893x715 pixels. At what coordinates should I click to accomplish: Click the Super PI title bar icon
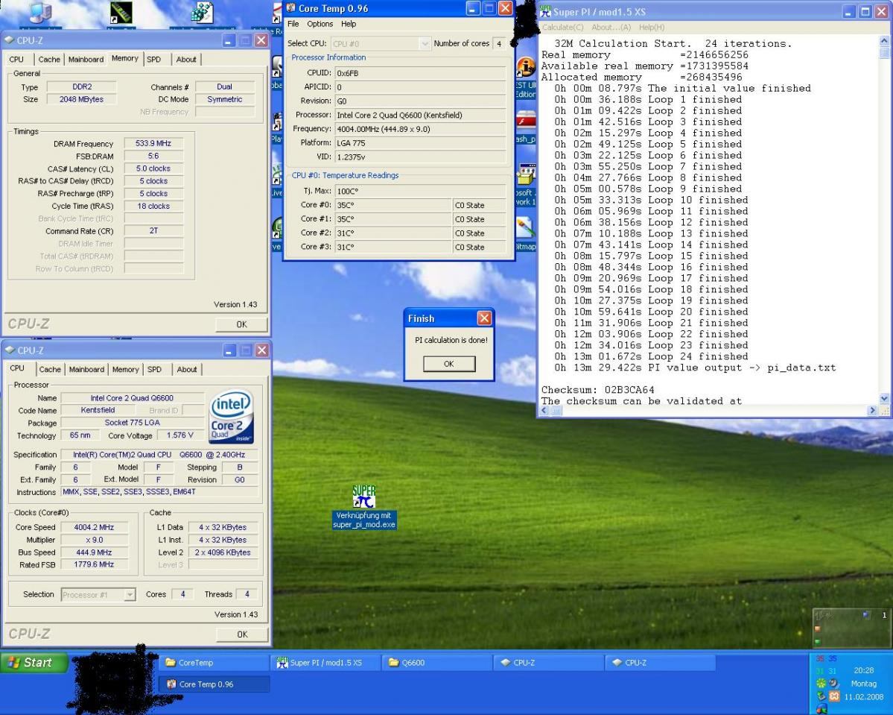(545, 11)
